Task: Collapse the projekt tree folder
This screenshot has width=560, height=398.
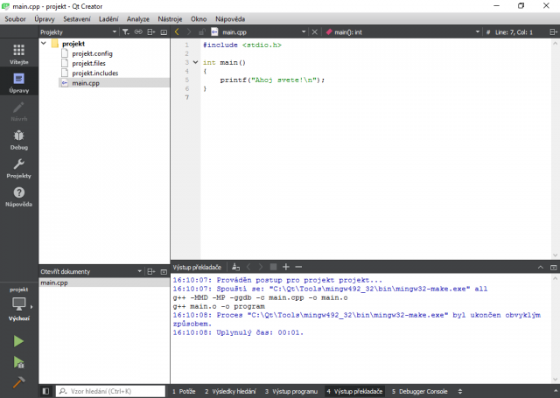Action: tap(44, 44)
